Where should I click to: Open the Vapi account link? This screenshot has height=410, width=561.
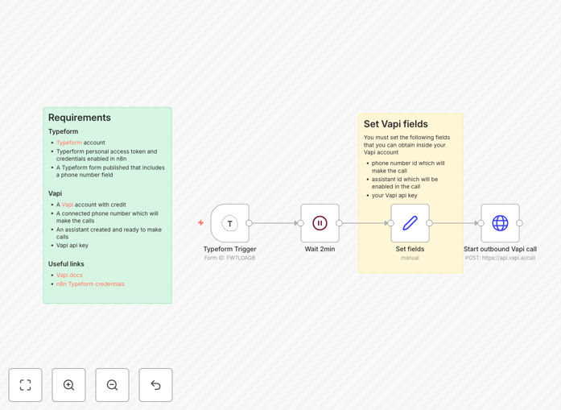coord(68,205)
